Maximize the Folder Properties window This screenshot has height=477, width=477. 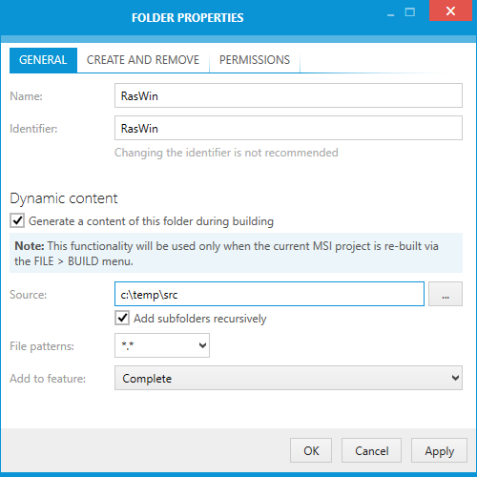[409, 12]
